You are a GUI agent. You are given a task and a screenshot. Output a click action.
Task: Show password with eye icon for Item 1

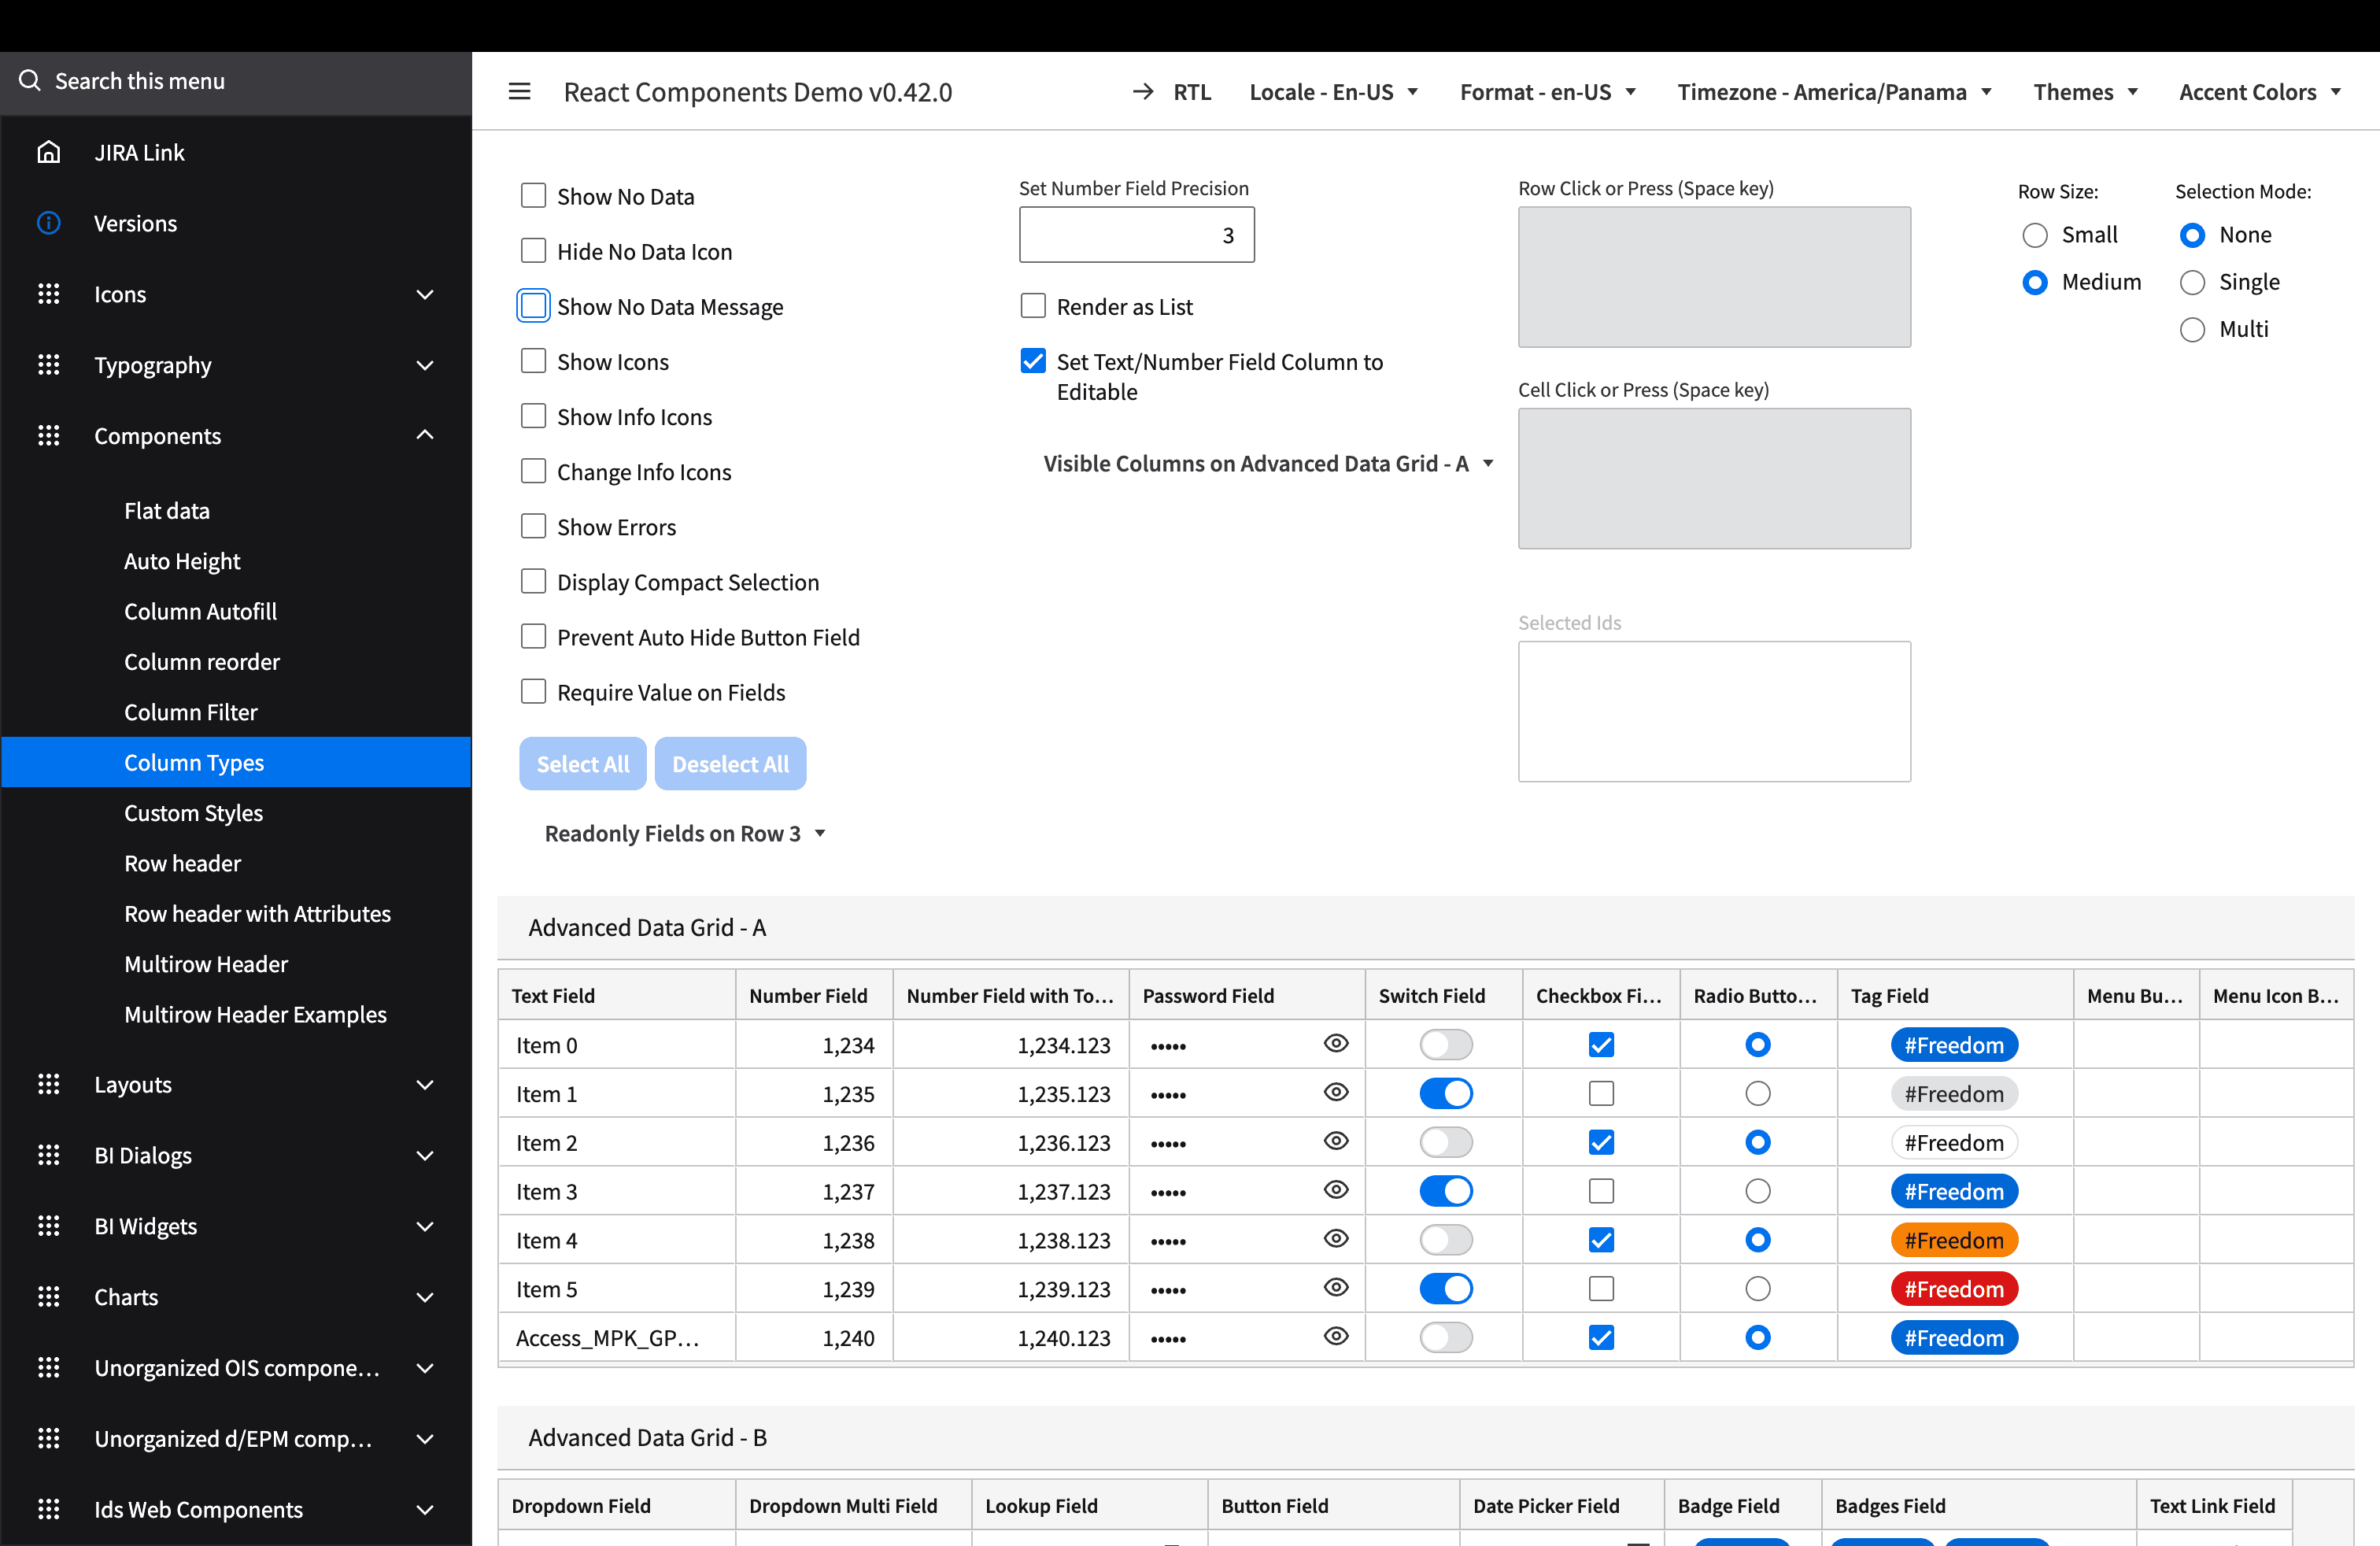pyautogui.click(x=1336, y=1093)
